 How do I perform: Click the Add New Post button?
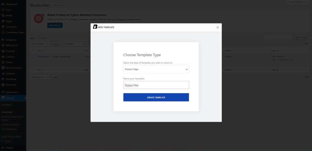pos(59,5)
